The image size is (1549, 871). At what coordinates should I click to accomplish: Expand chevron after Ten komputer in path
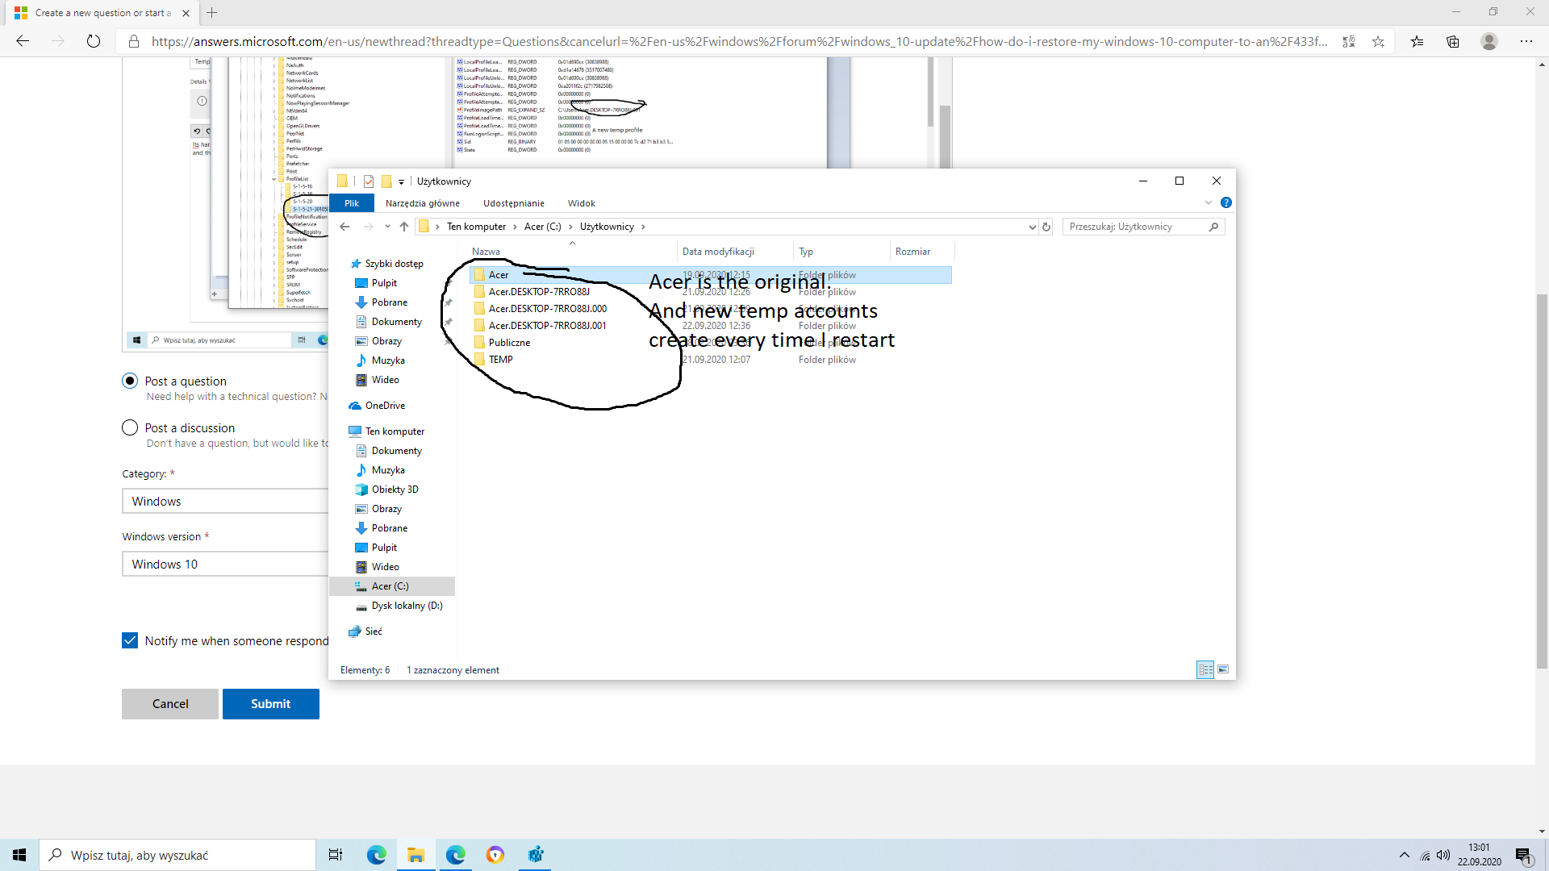(x=515, y=227)
